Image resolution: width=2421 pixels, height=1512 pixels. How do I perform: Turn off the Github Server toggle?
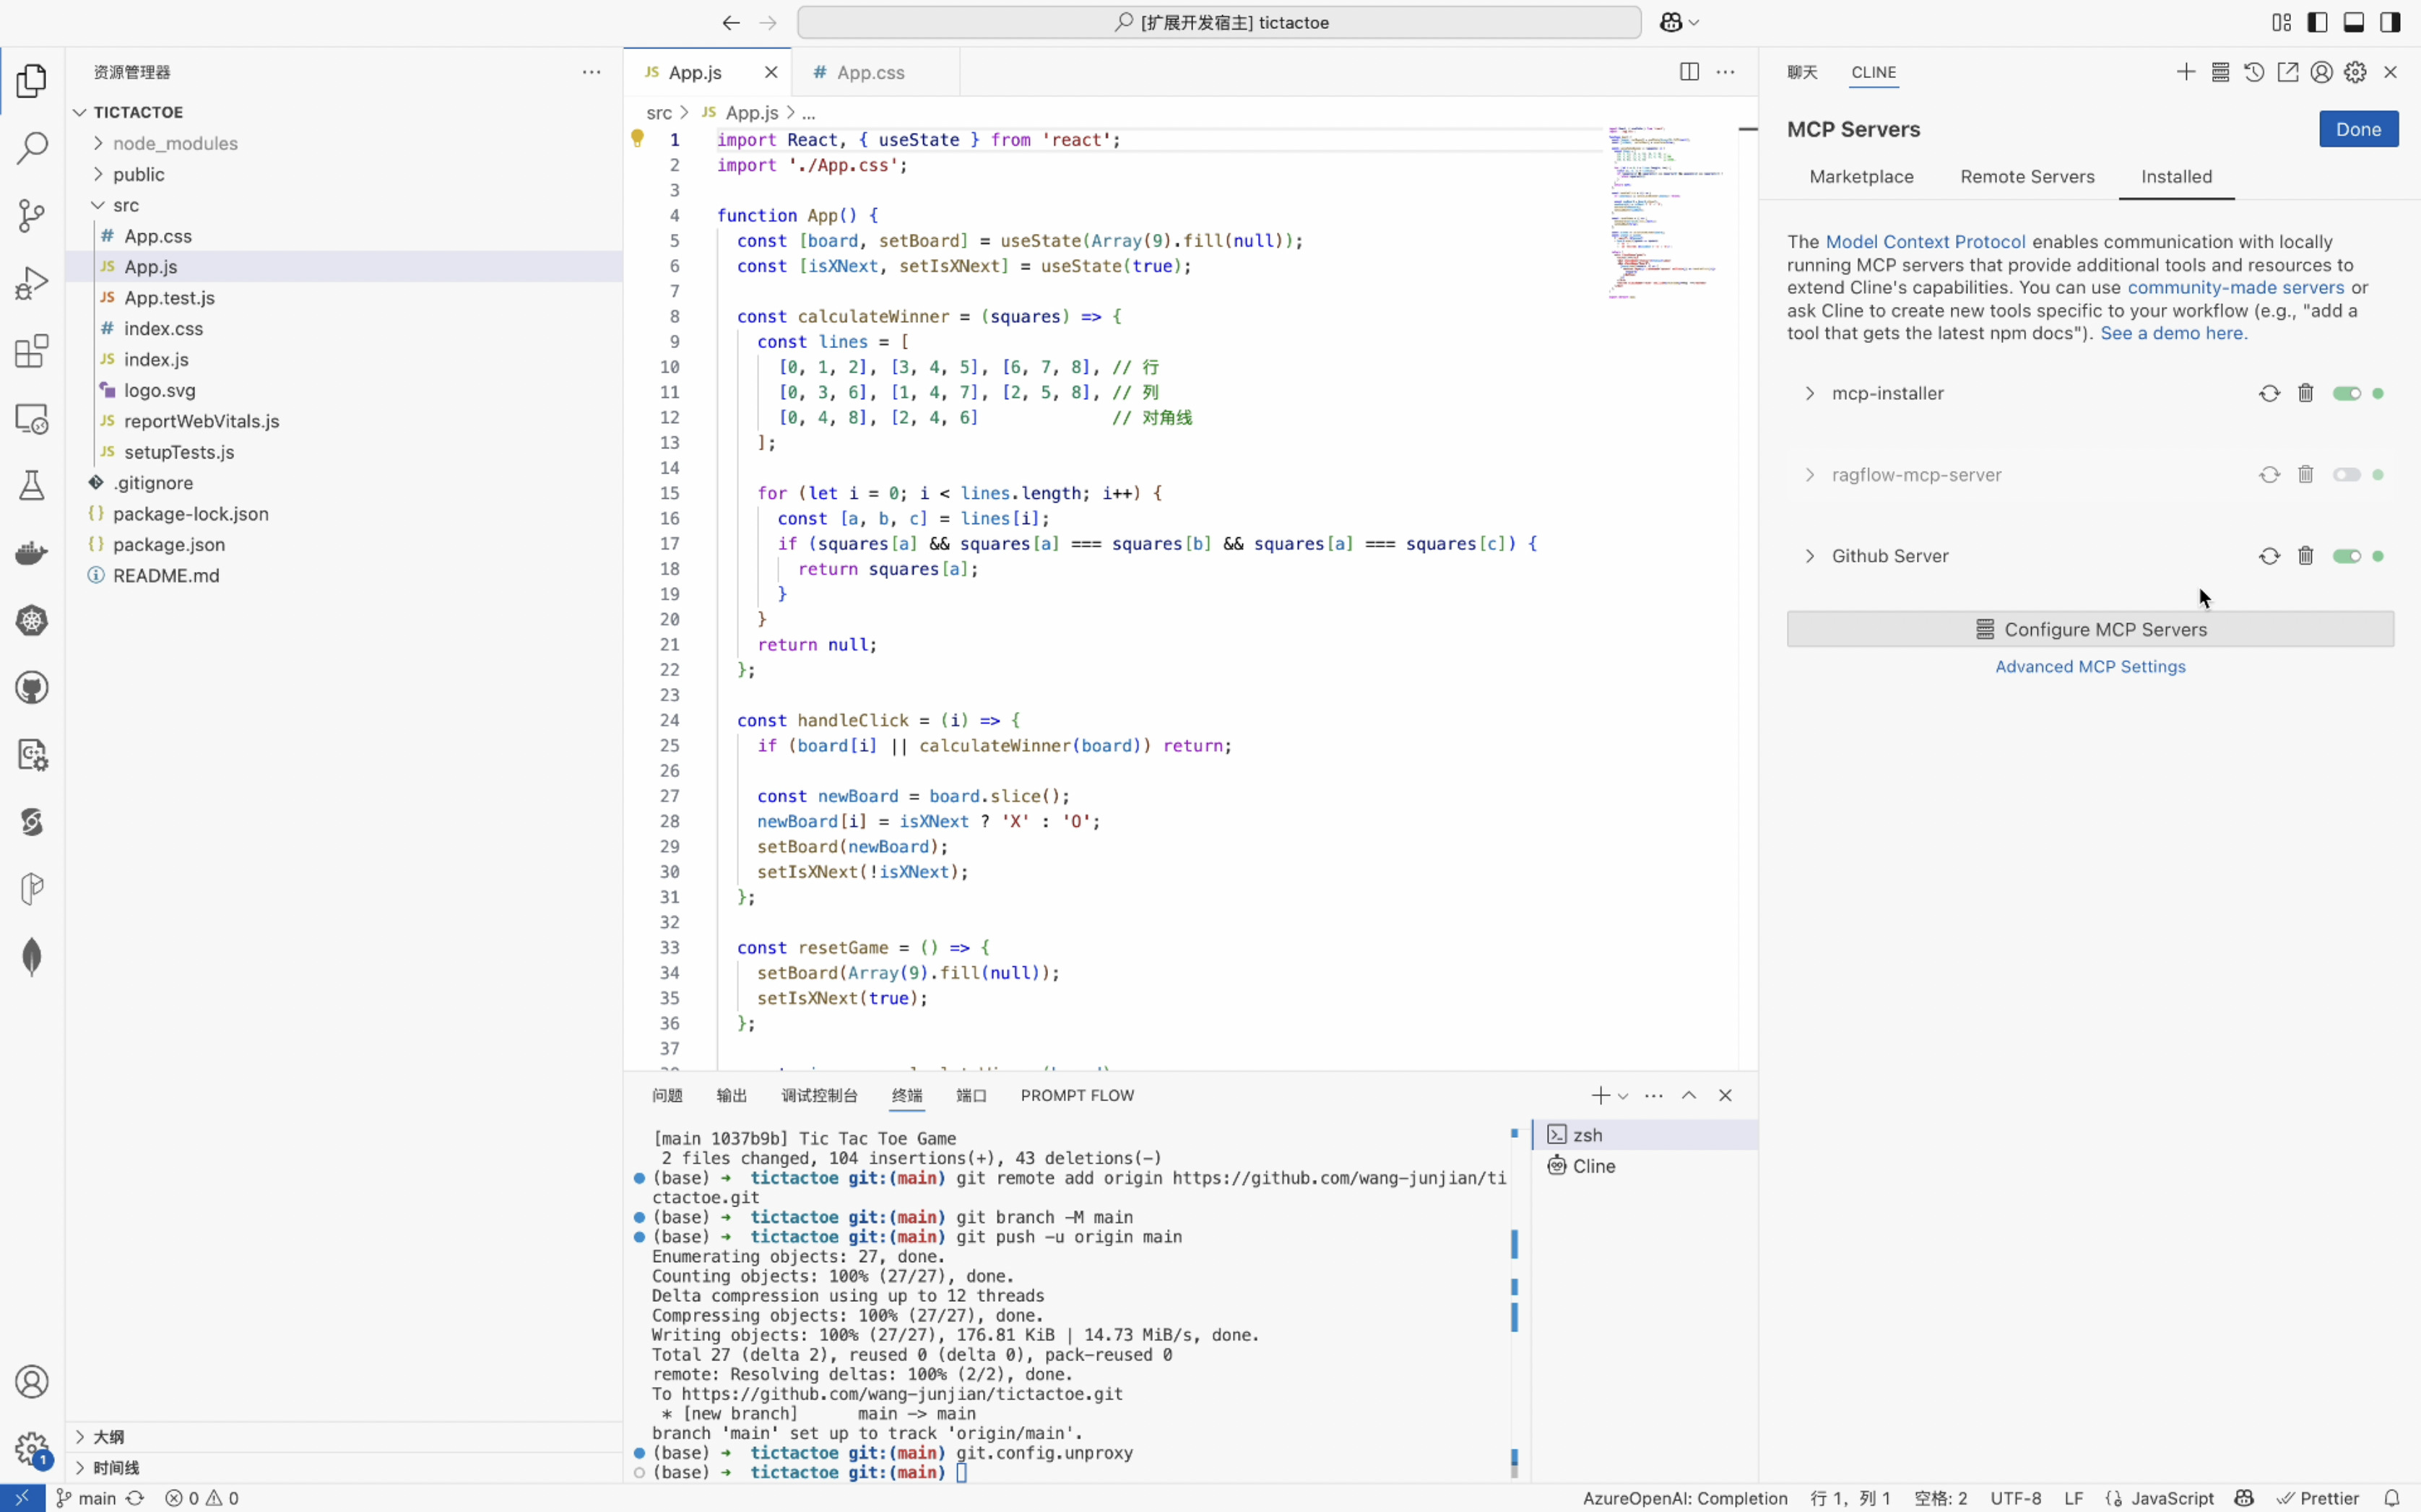(x=2346, y=556)
